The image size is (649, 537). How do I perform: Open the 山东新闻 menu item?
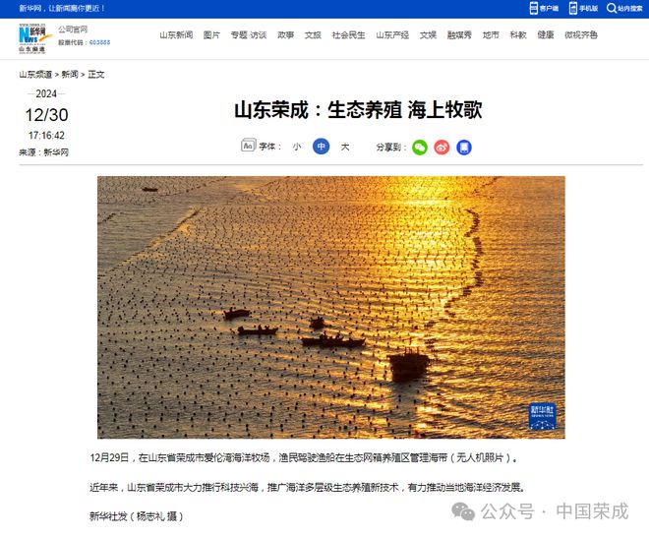click(x=176, y=34)
